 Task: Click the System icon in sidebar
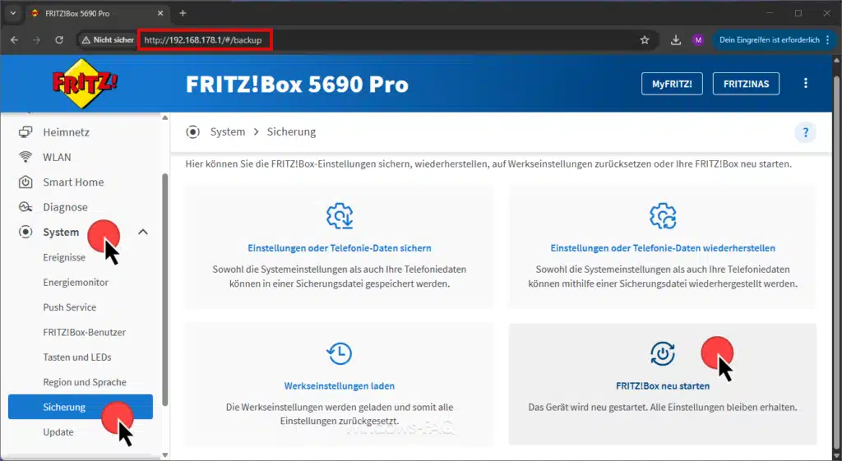pyautogui.click(x=25, y=232)
